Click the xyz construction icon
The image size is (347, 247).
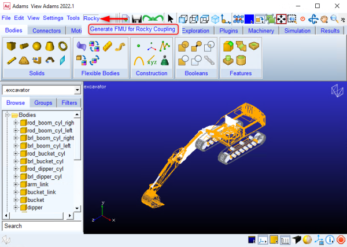pyautogui.click(x=152, y=60)
